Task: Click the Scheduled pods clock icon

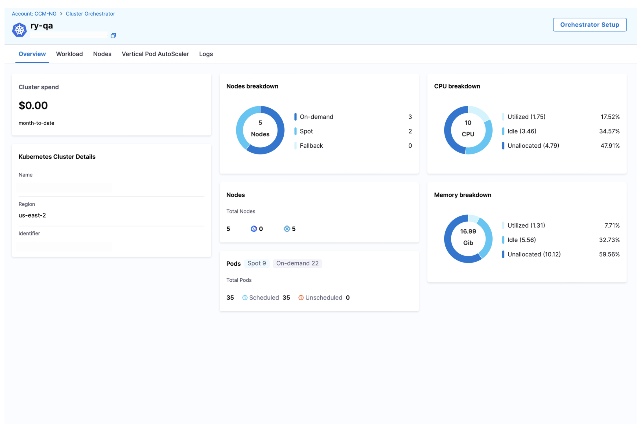Action: coord(245,298)
